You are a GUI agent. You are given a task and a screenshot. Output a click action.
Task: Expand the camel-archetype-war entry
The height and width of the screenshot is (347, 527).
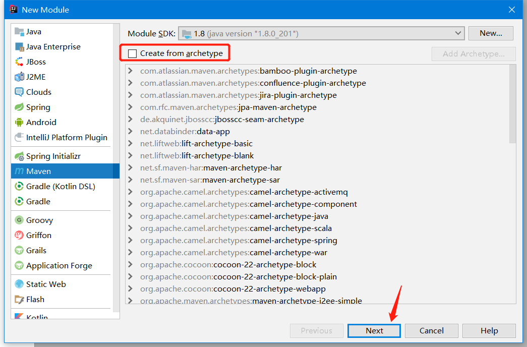pyautogui.click(x=131, y=253)
